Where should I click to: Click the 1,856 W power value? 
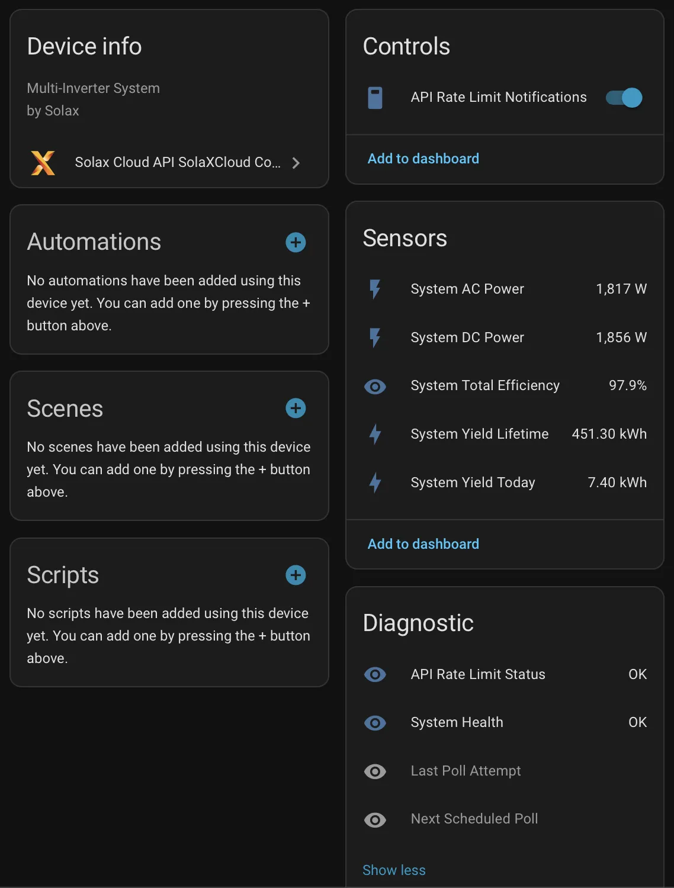click(x=621, y=337)
